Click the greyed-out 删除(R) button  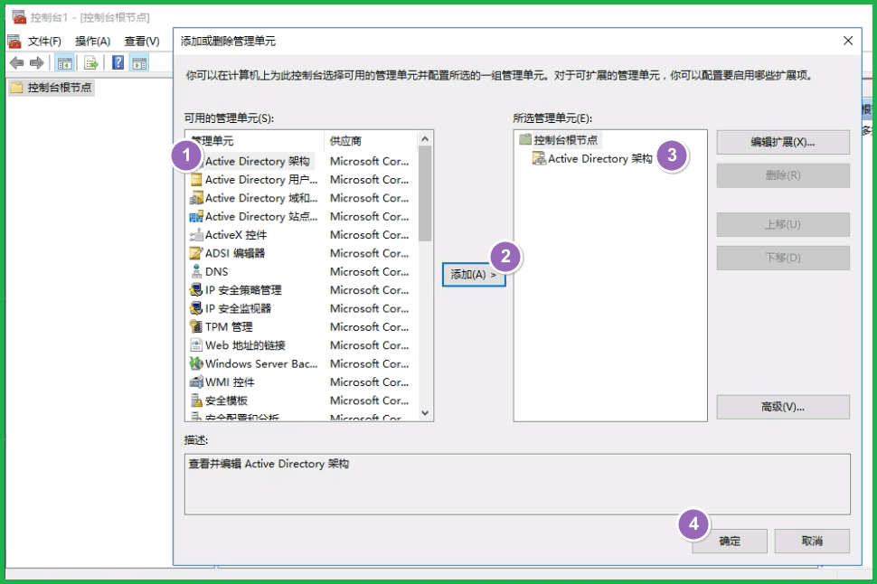pos(783,175)
